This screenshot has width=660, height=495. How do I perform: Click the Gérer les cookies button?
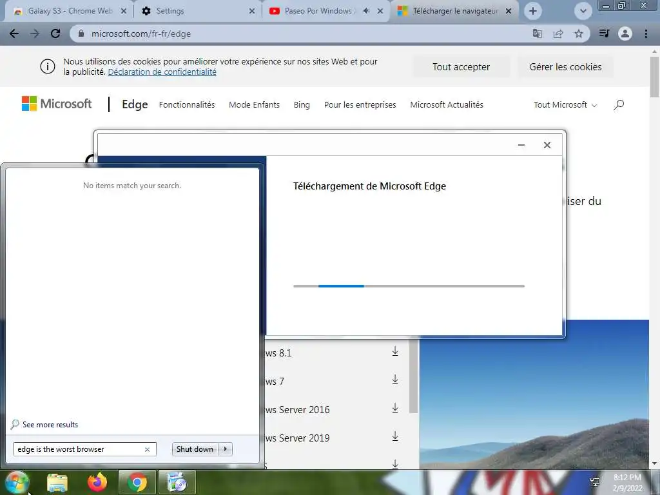(x=565, y=67)
